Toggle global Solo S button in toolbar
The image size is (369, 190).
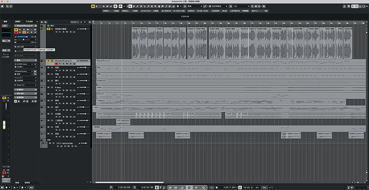coord(97,6)
